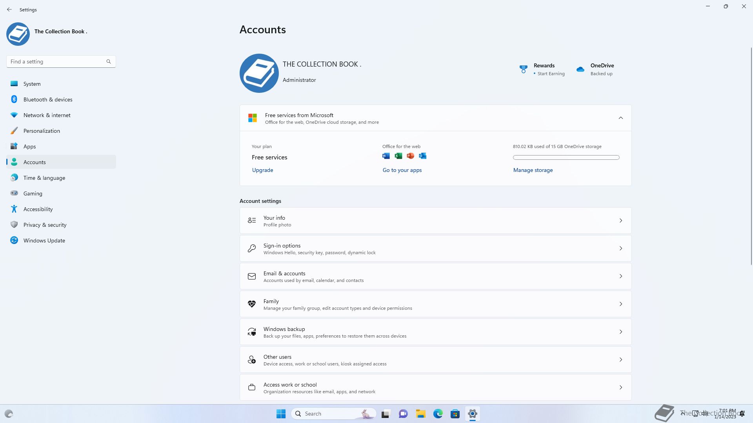The height and width of the screenshot is (423, 753).
Task: Click the large account avatar image
Action: coord(259,73)
